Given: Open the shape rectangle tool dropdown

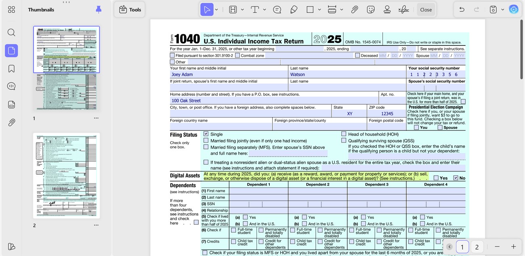Looking at the screenshot, I should [319, 10].
